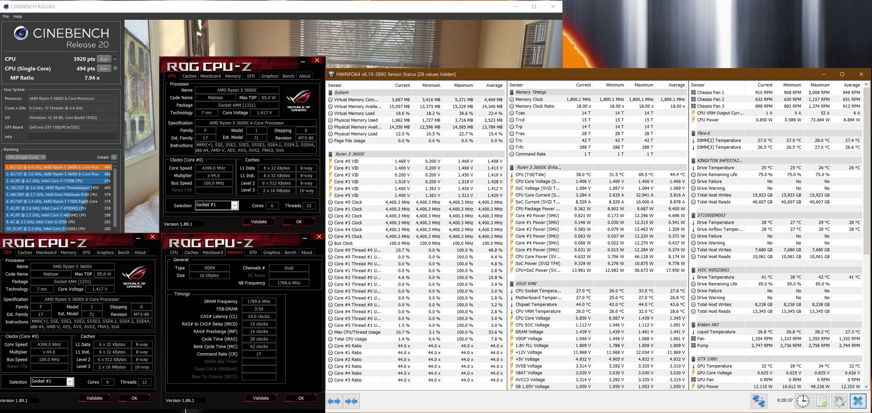Click 'Total CPU Usage' sensor row
Viewport: 872px width, 413px height.
click(416, 339)
